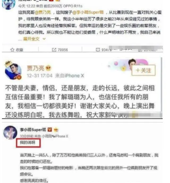
Task: Click the orange member crown icon beside 李小璐's name
Action: (x=56, y=130)
